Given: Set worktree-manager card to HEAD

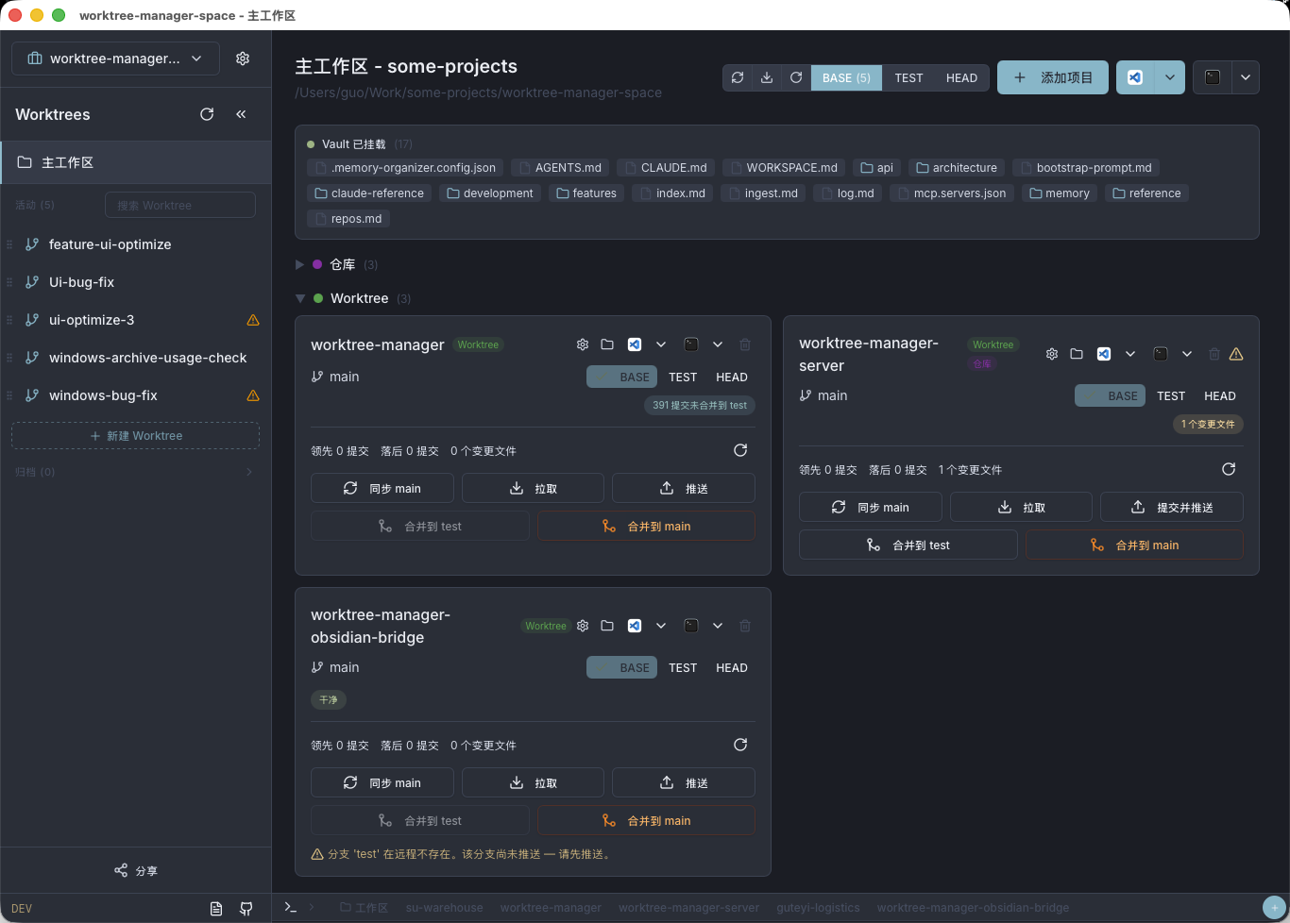Looking at the screenshot, I should pyautogui.click(x=732, y=377).
